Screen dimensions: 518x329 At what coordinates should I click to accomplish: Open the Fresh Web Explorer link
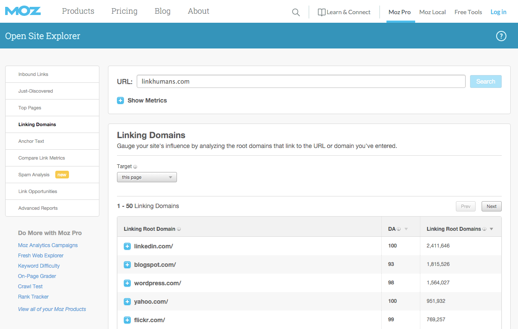coord(41,256)
